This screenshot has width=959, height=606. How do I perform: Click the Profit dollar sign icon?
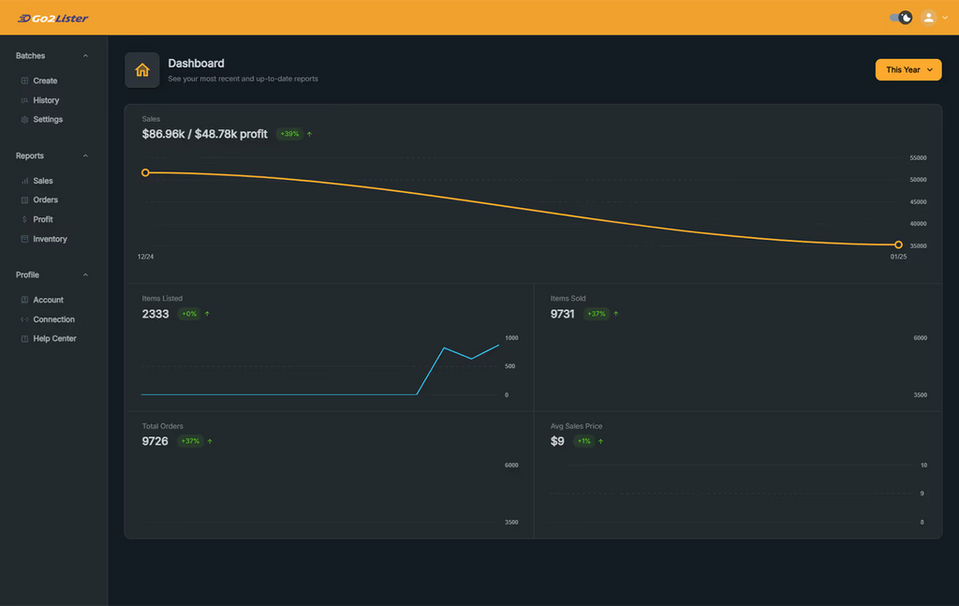(x=25, y=219)
